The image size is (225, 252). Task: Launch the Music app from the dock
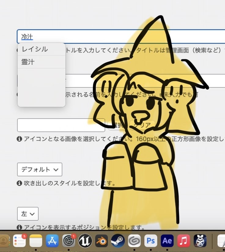[x=183, y=241]
